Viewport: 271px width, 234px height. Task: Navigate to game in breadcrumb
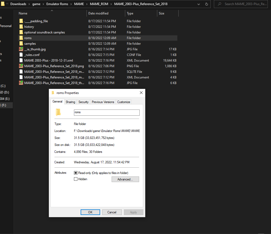(36, 4)
